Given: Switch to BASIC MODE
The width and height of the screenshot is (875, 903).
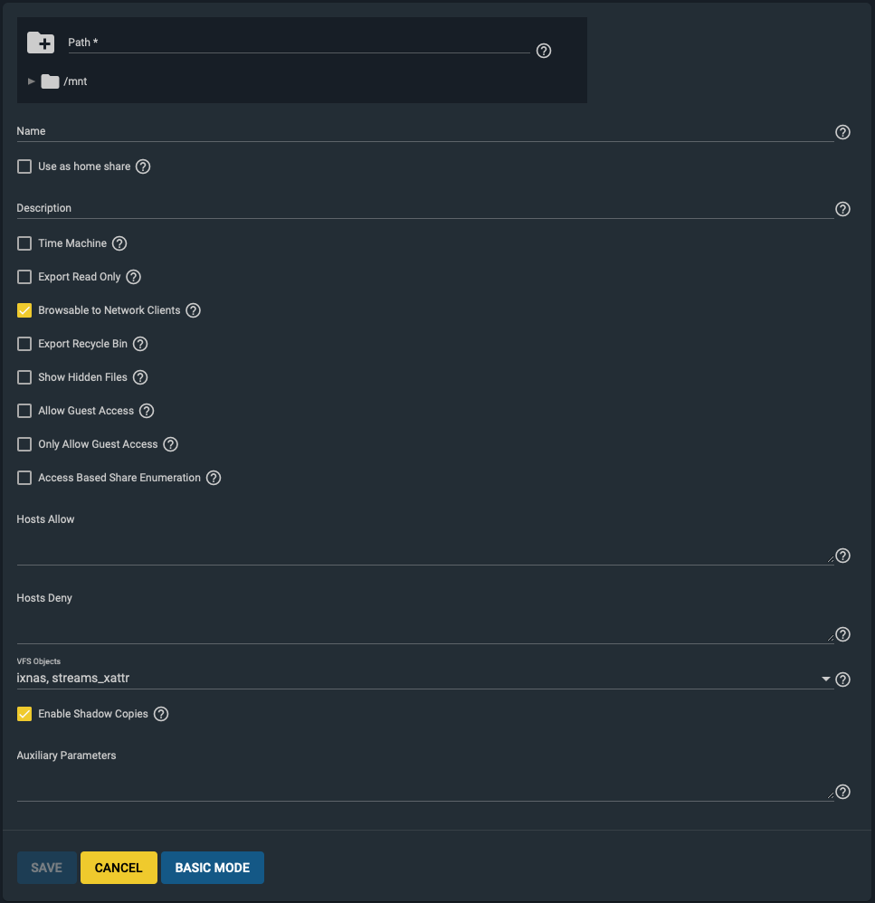Looking at the screenshot, I should [213, 868].
